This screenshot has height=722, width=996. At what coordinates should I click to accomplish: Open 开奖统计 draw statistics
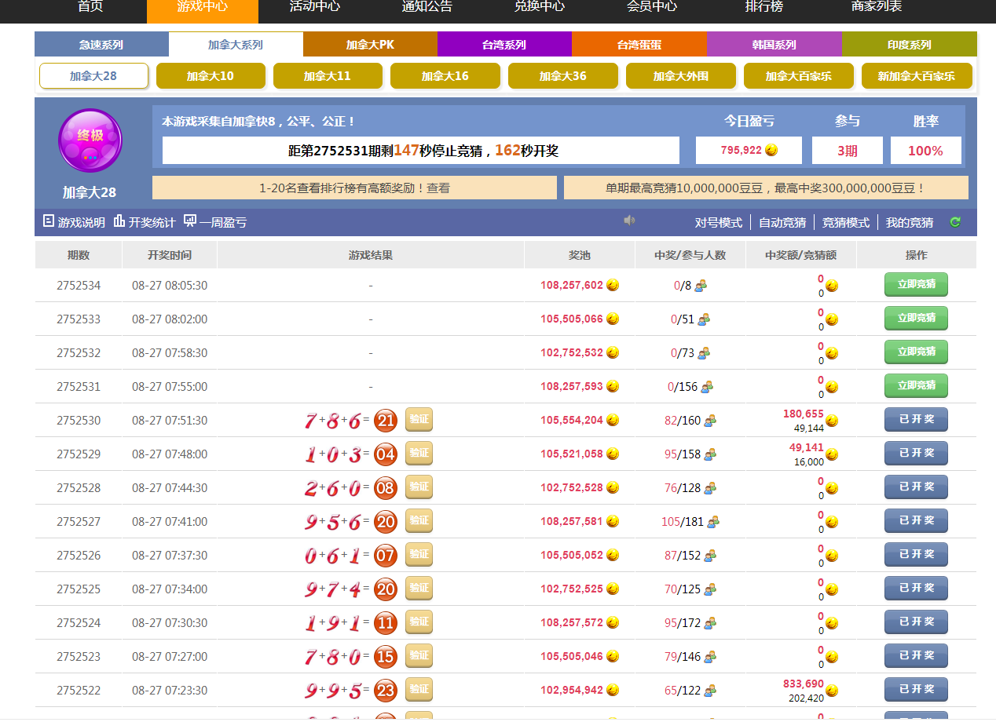pos(119,221)
